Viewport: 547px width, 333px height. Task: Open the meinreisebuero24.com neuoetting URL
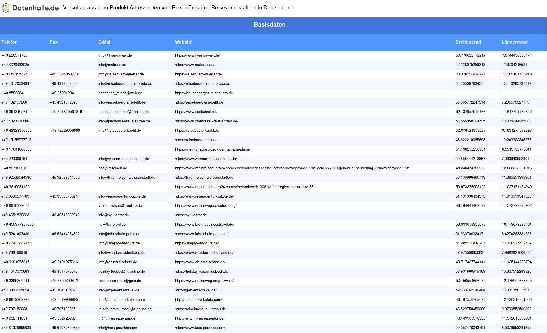[292, 168]
